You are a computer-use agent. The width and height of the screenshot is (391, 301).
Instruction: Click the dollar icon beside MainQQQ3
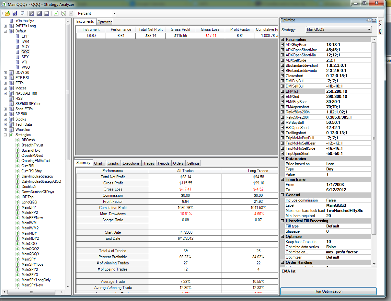[x=18, y=254]
